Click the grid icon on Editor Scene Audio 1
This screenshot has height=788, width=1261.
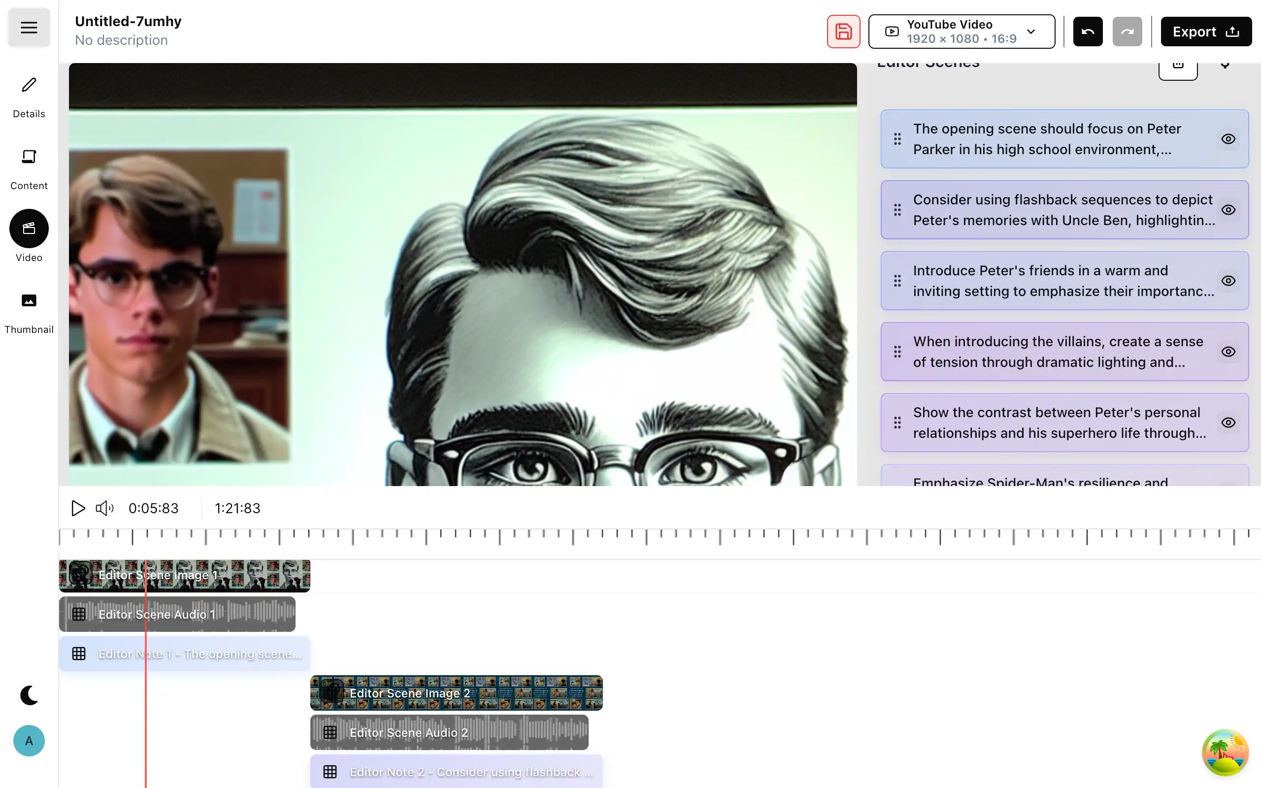point(79,615)
